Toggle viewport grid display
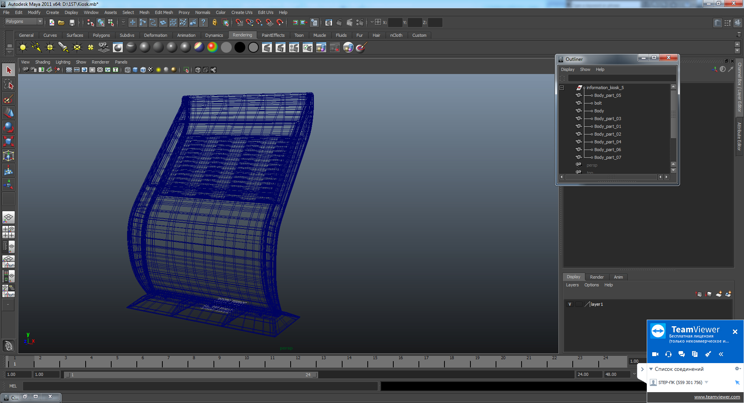This screenshot has width=744, height=403. 69,70
